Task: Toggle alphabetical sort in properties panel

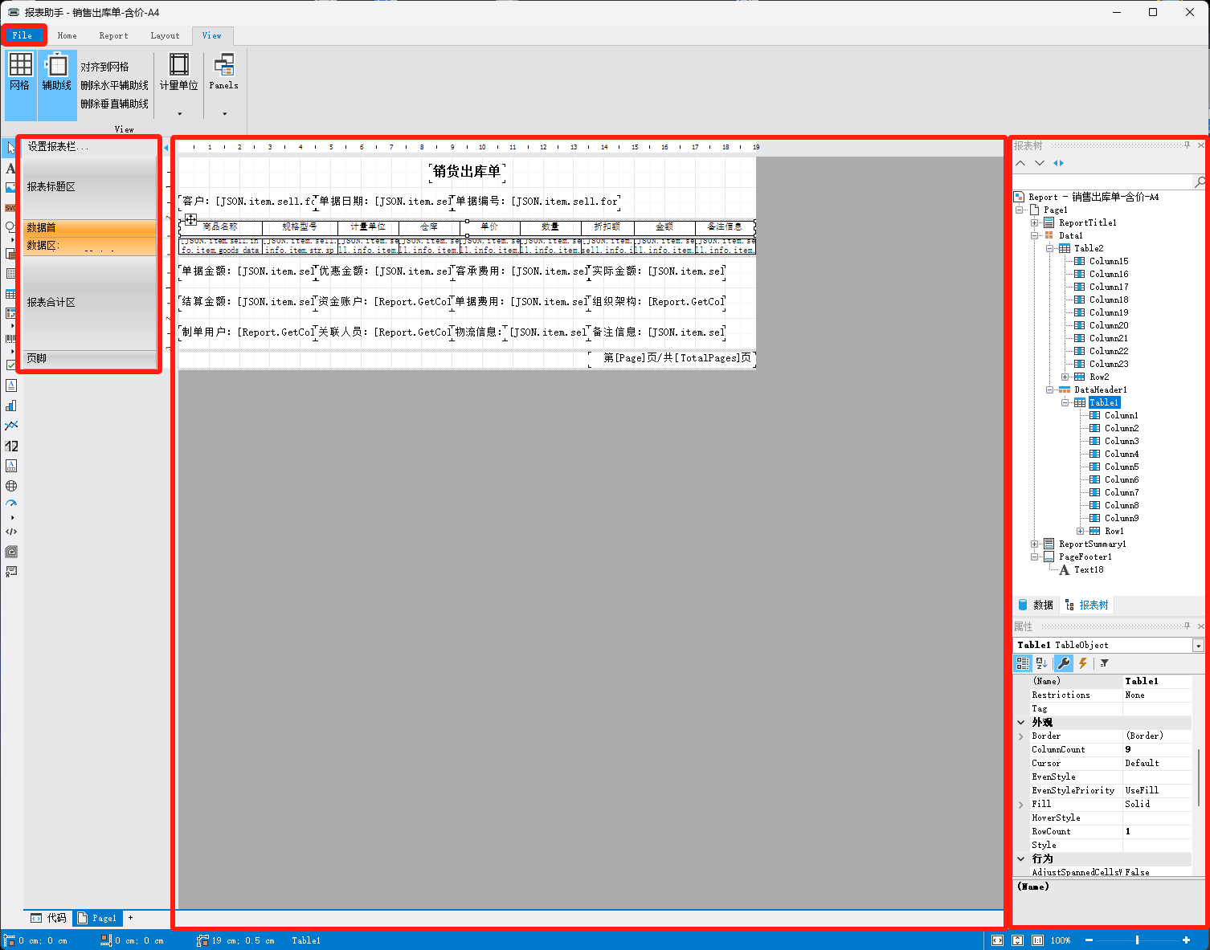Action: pos(1042,663)
